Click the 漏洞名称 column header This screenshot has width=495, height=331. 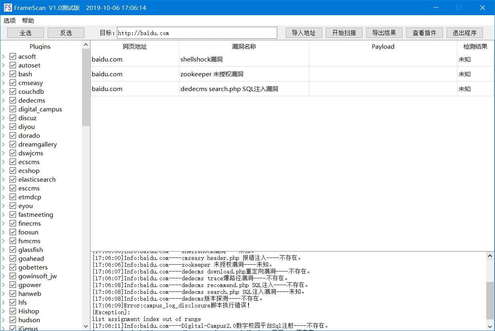244,46
